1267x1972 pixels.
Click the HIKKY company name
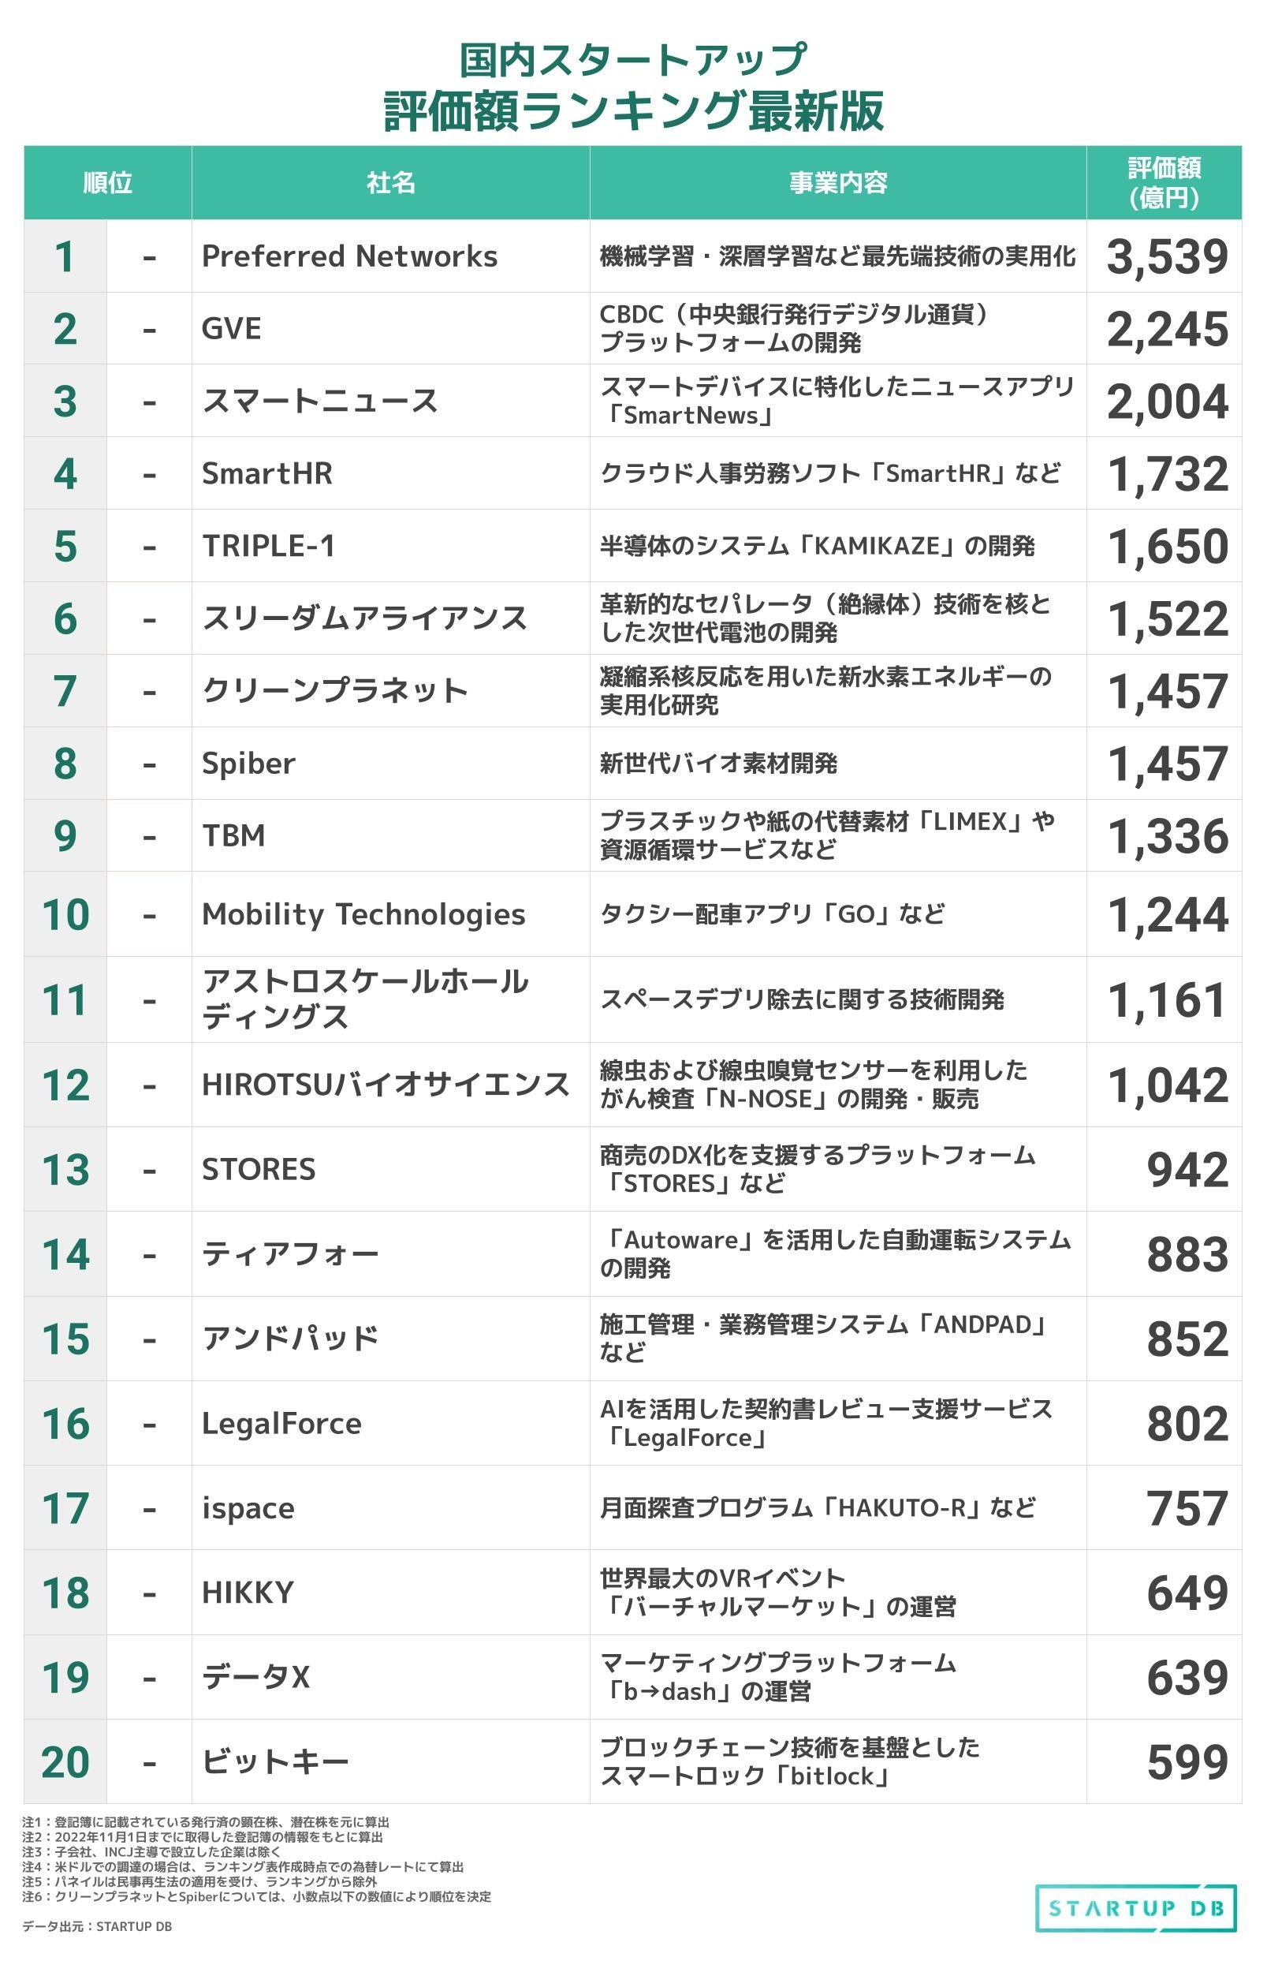coord(248,1593)
